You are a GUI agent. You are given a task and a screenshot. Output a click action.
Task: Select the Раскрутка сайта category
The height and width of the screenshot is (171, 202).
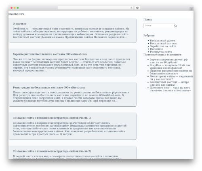161,52
